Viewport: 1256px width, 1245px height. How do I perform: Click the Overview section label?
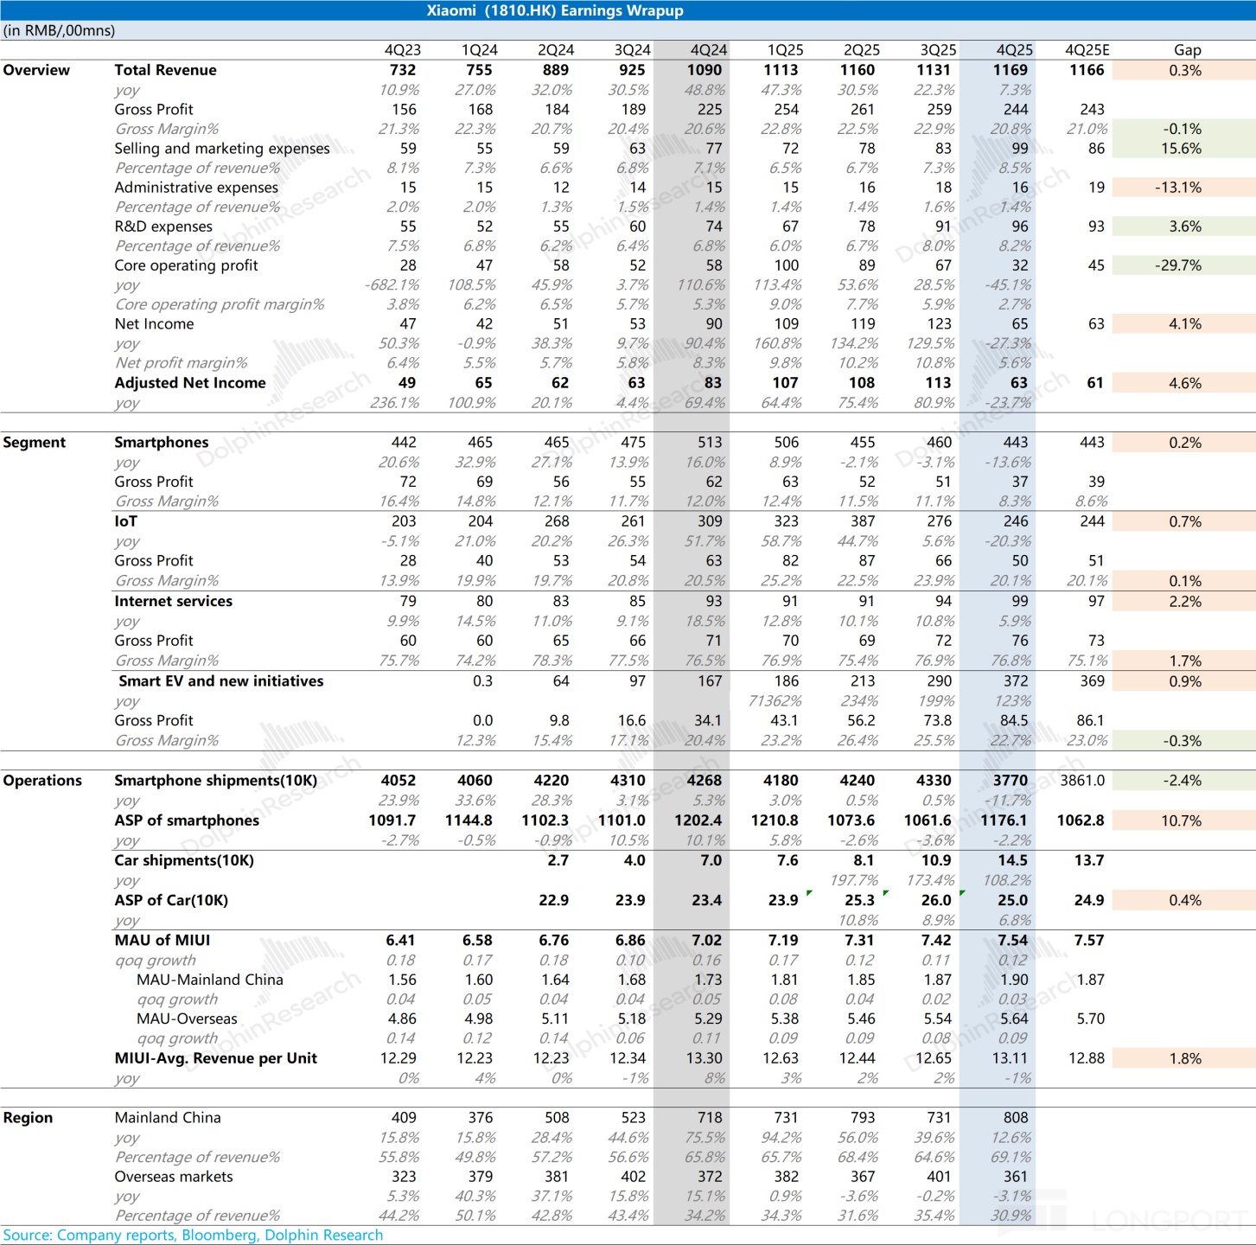pyautogui.click(x=36, y=70)
